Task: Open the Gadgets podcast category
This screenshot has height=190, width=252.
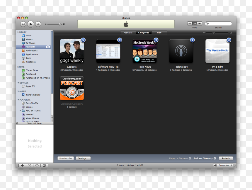Action: (x=72, y=51)
